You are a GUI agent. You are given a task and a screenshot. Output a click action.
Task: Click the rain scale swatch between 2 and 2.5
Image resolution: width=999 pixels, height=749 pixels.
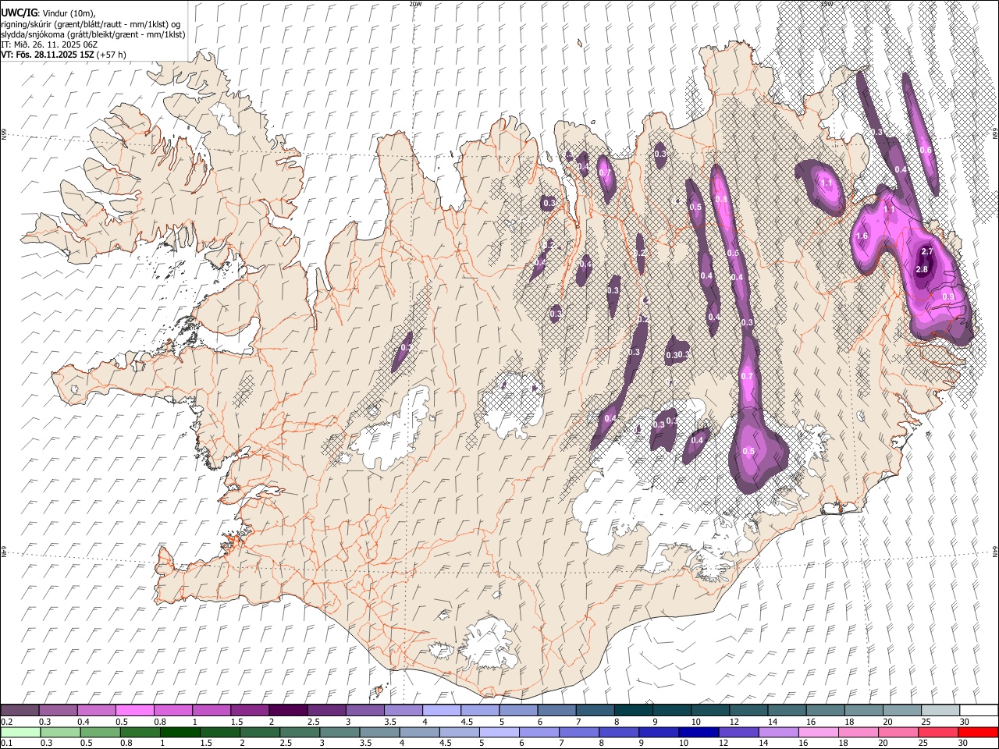(x=260, y=732)
